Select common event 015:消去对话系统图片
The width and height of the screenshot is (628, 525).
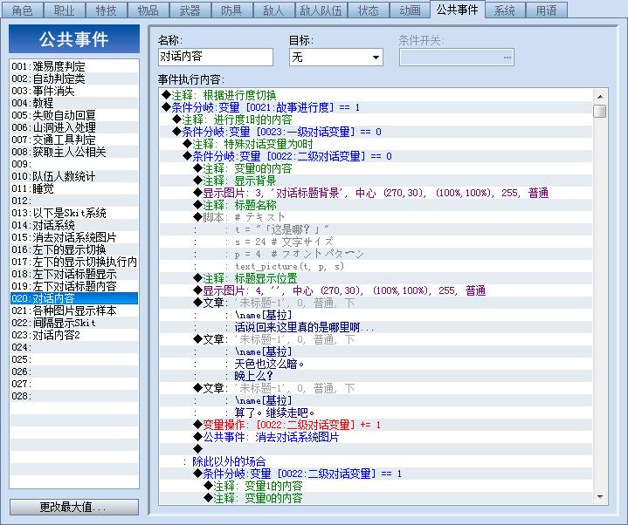pos(74,237)
